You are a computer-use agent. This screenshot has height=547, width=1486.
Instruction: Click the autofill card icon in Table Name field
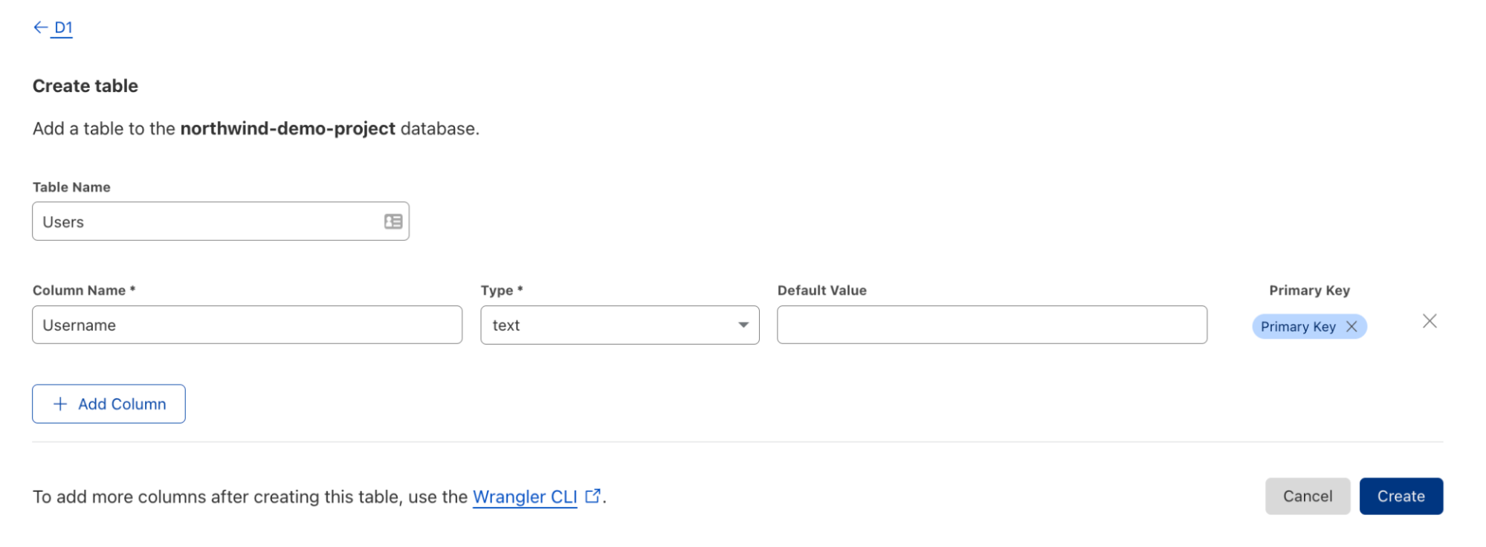393,221
